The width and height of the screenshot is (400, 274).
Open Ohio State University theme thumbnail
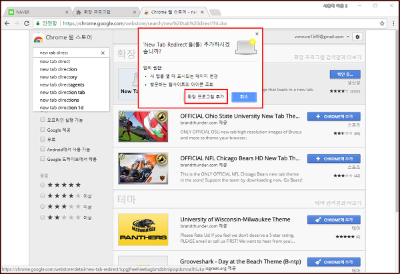click(x=143, y=126)
